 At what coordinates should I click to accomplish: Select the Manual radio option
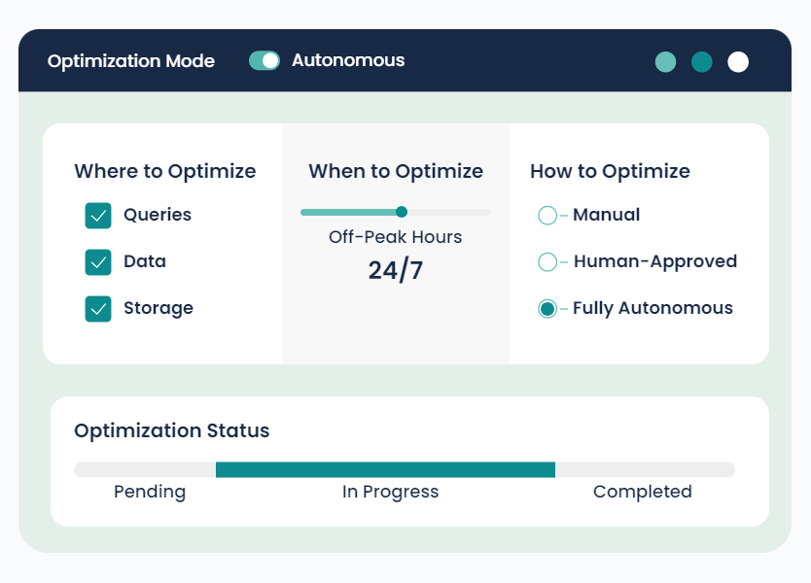pos(547,215)
